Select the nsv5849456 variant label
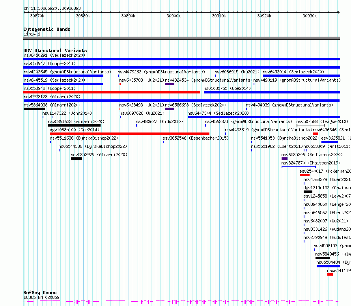This screenshot has width=351, height=306. (x=333, y=254)
